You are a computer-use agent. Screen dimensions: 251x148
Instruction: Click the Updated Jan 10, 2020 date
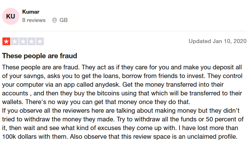[217, 41]
